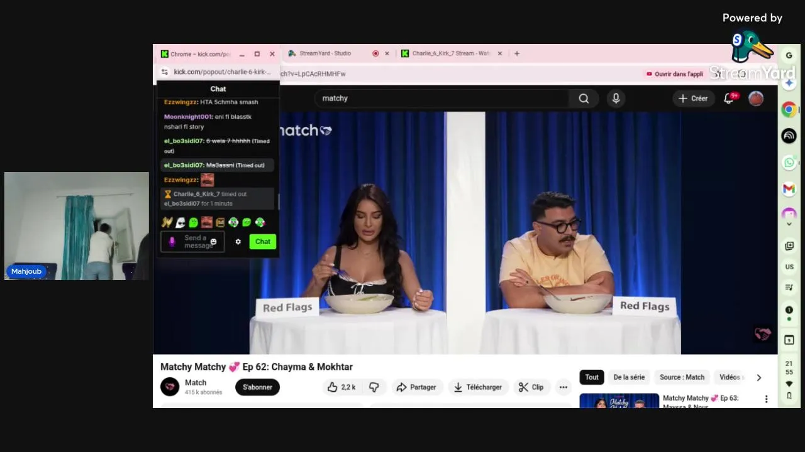The width and height of the screenshot is (805, 452).
Task: Open Gmail from the side shelf
Action: click(x=789, y=189)
